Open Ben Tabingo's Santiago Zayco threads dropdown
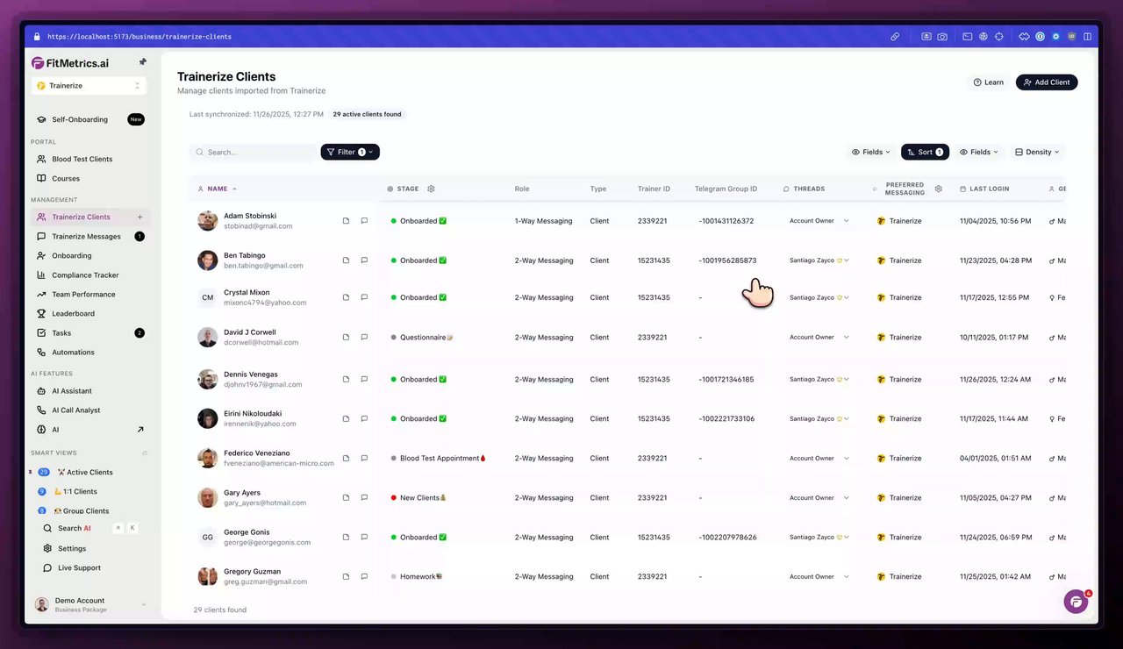Viewport: 1123px width, 649px height. [x=819, y=260]
